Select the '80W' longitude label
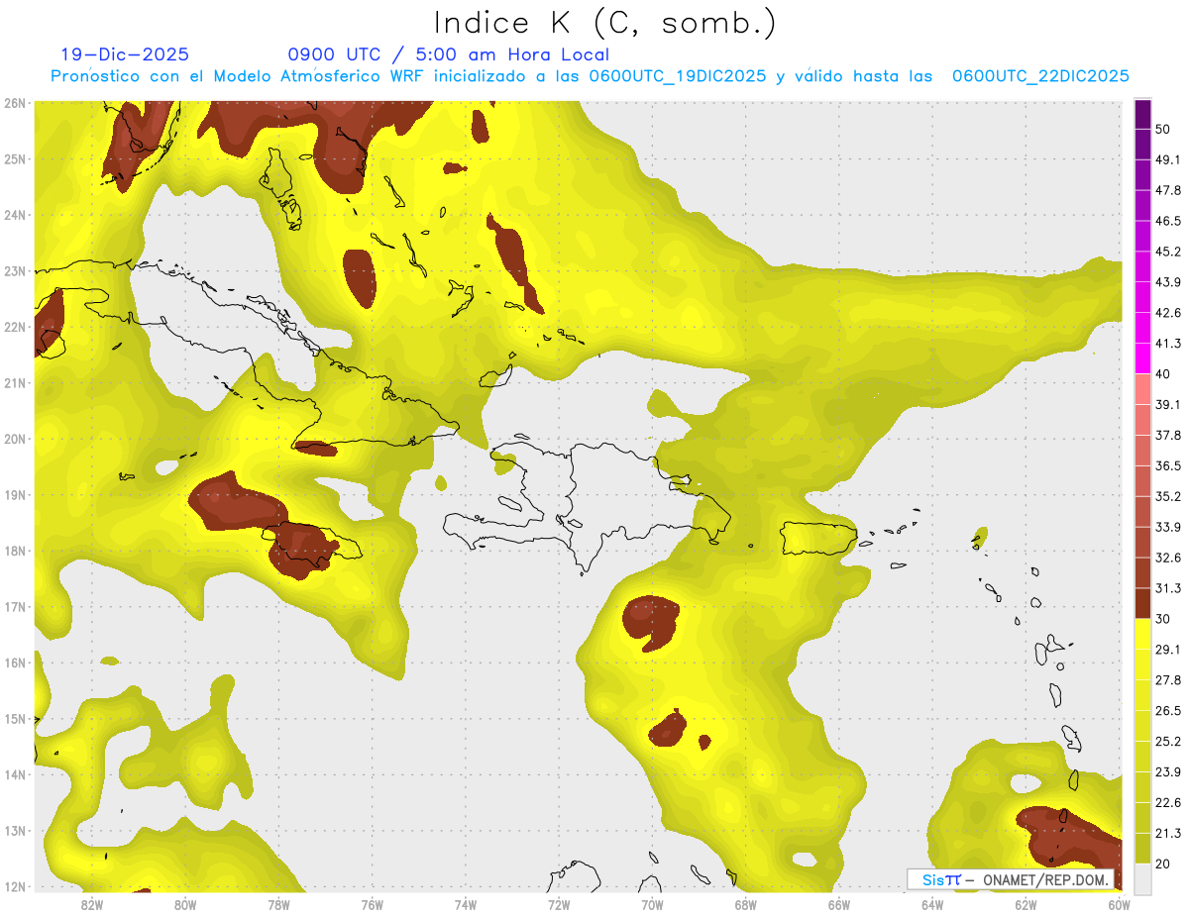This screenshot has width=1189, height=918. click(x=185, y=904)
